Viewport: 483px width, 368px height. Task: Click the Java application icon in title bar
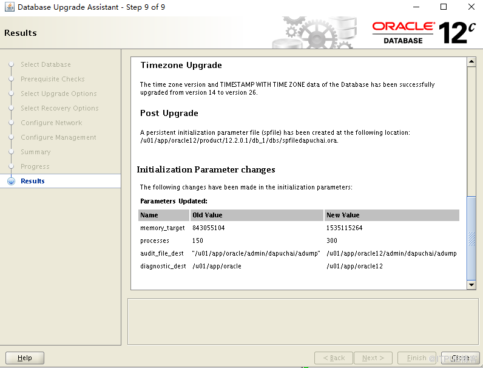coord(9,7)
